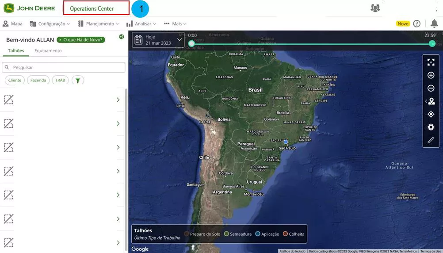Click the middle of the green timeline bar
The width and height of the screenshot is (443, 253).
click(312, 44)
